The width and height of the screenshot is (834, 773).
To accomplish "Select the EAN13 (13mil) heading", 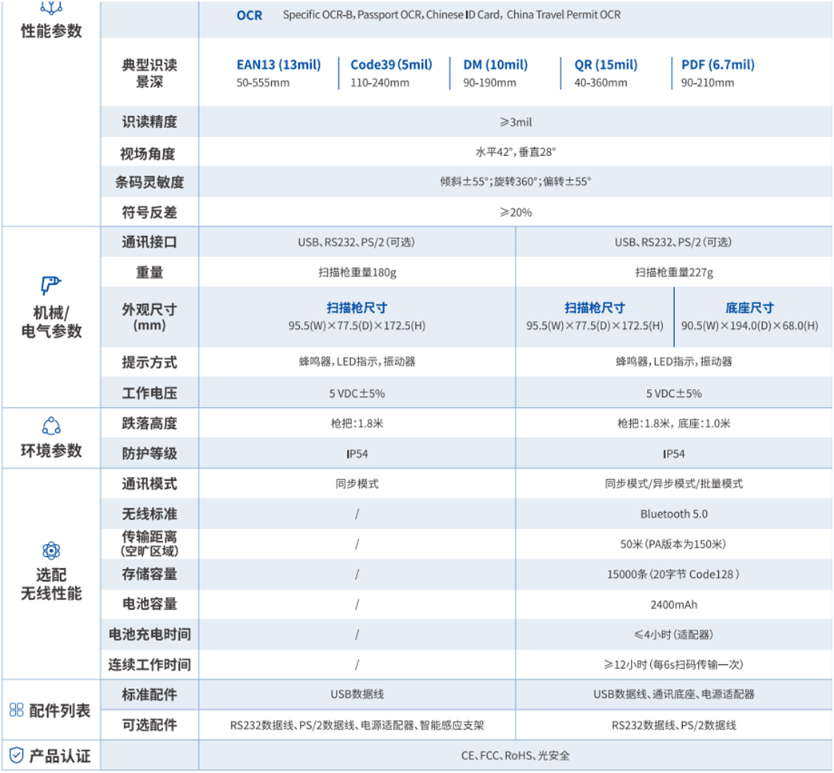I will pos(278,65).
